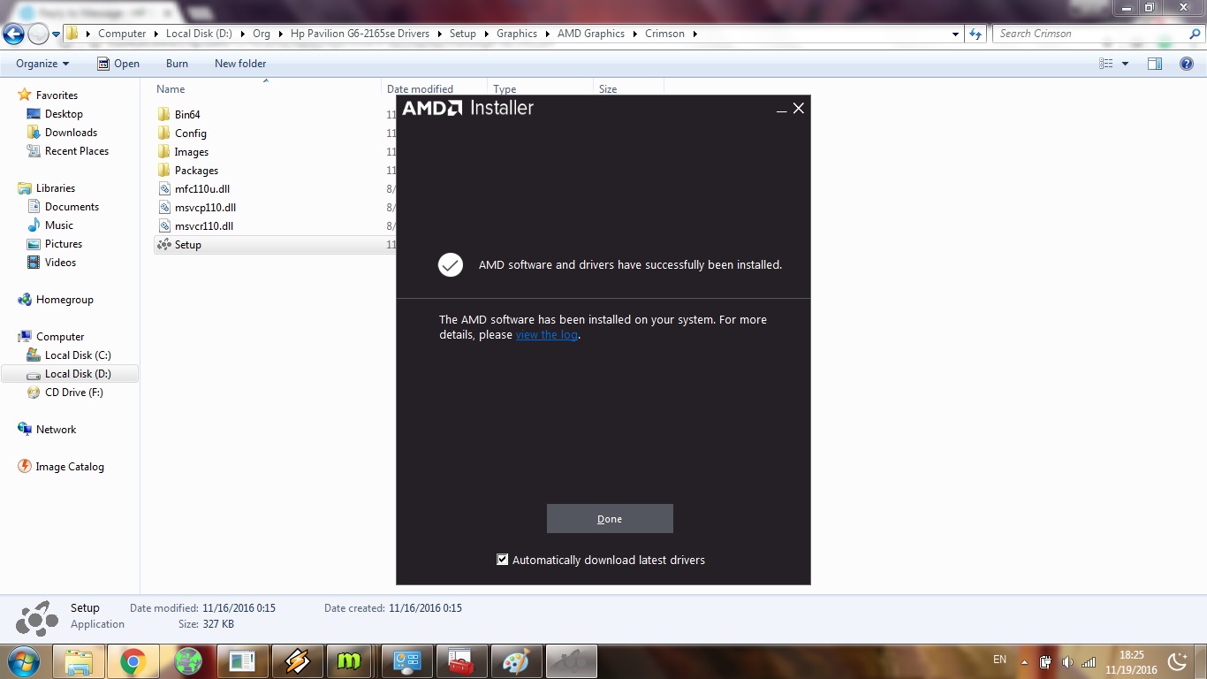The image size is (1207, 679).
Task: Open Desktop in navigation pane
Action: pyautogui.click(x=64, y=114)
